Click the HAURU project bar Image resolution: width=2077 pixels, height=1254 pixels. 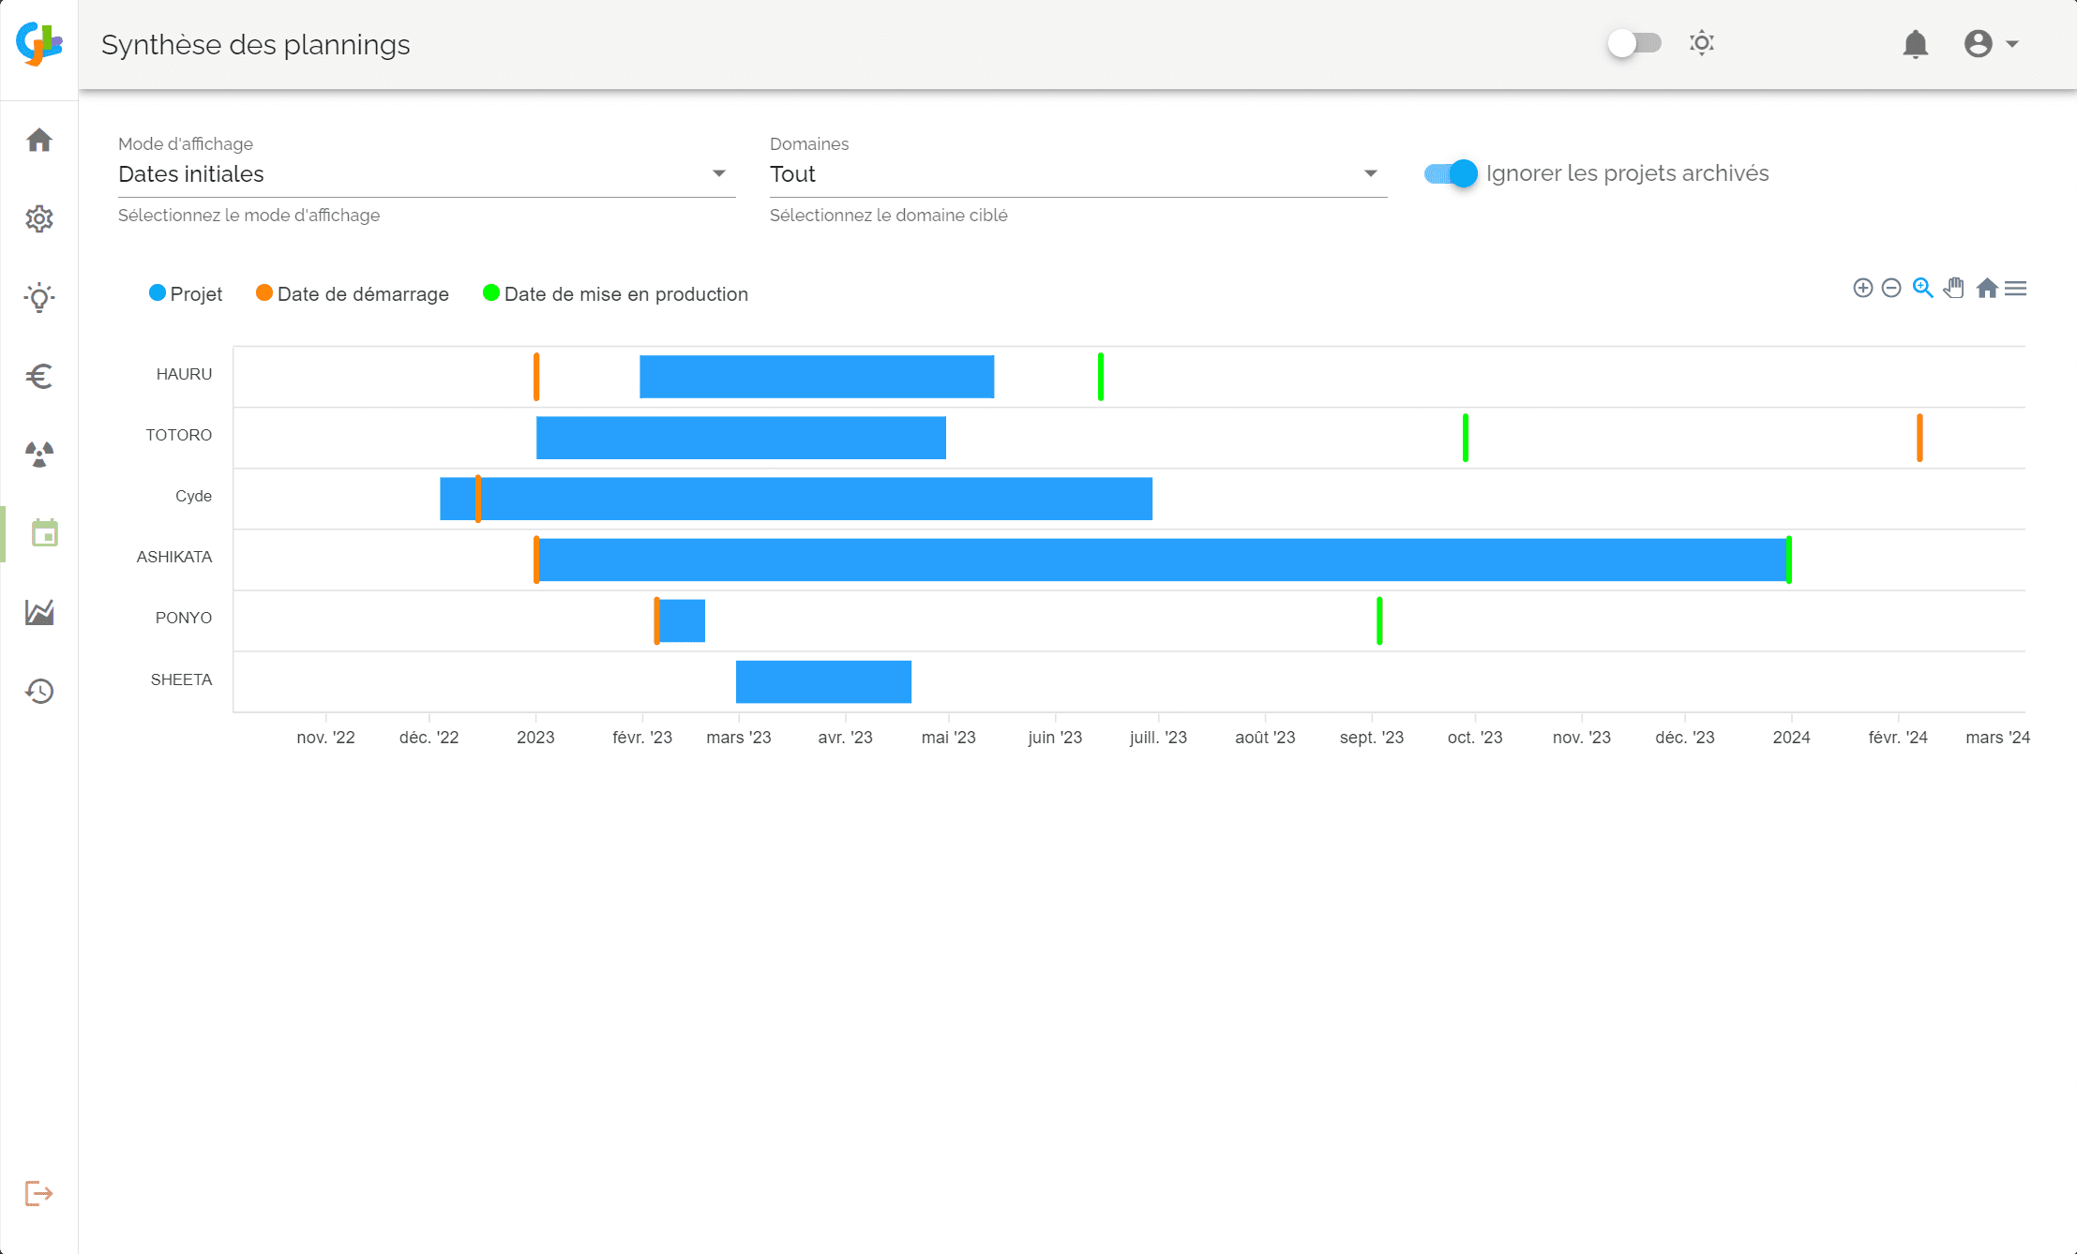(817, 377)
